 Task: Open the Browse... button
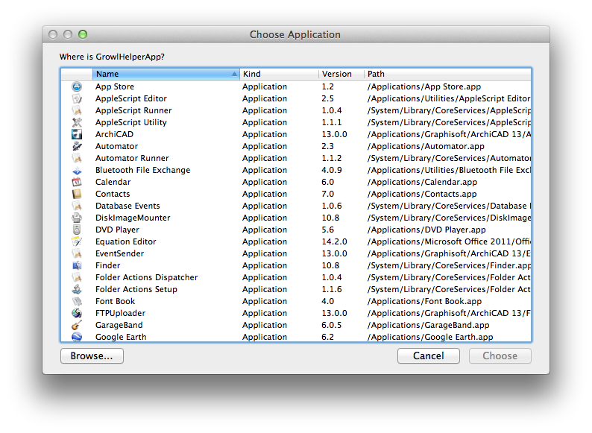pyautogui.click(x=92, y=356)
